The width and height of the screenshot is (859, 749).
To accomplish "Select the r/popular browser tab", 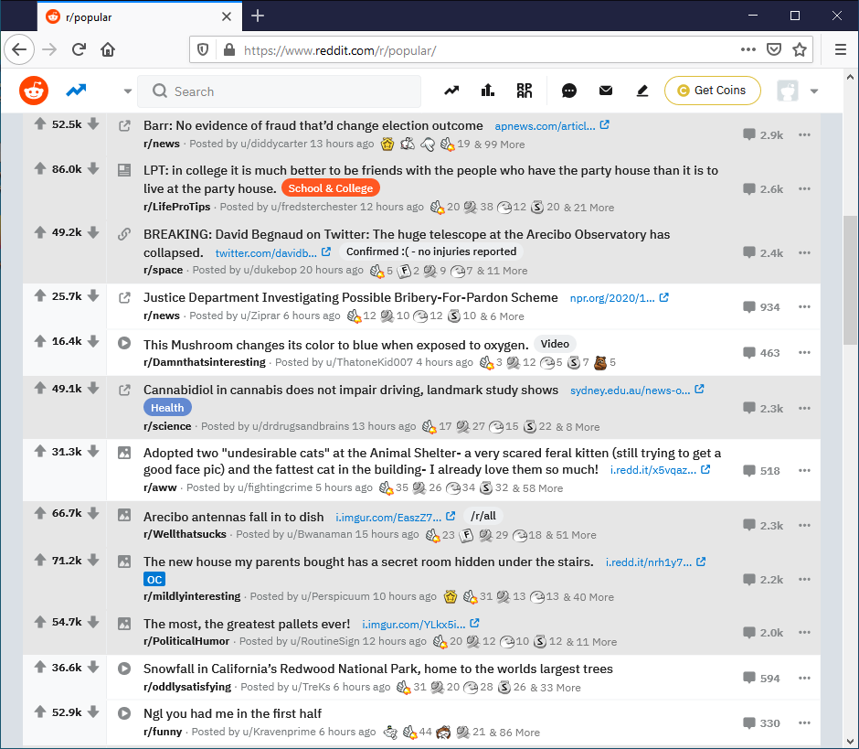I will tap(140, 17).
